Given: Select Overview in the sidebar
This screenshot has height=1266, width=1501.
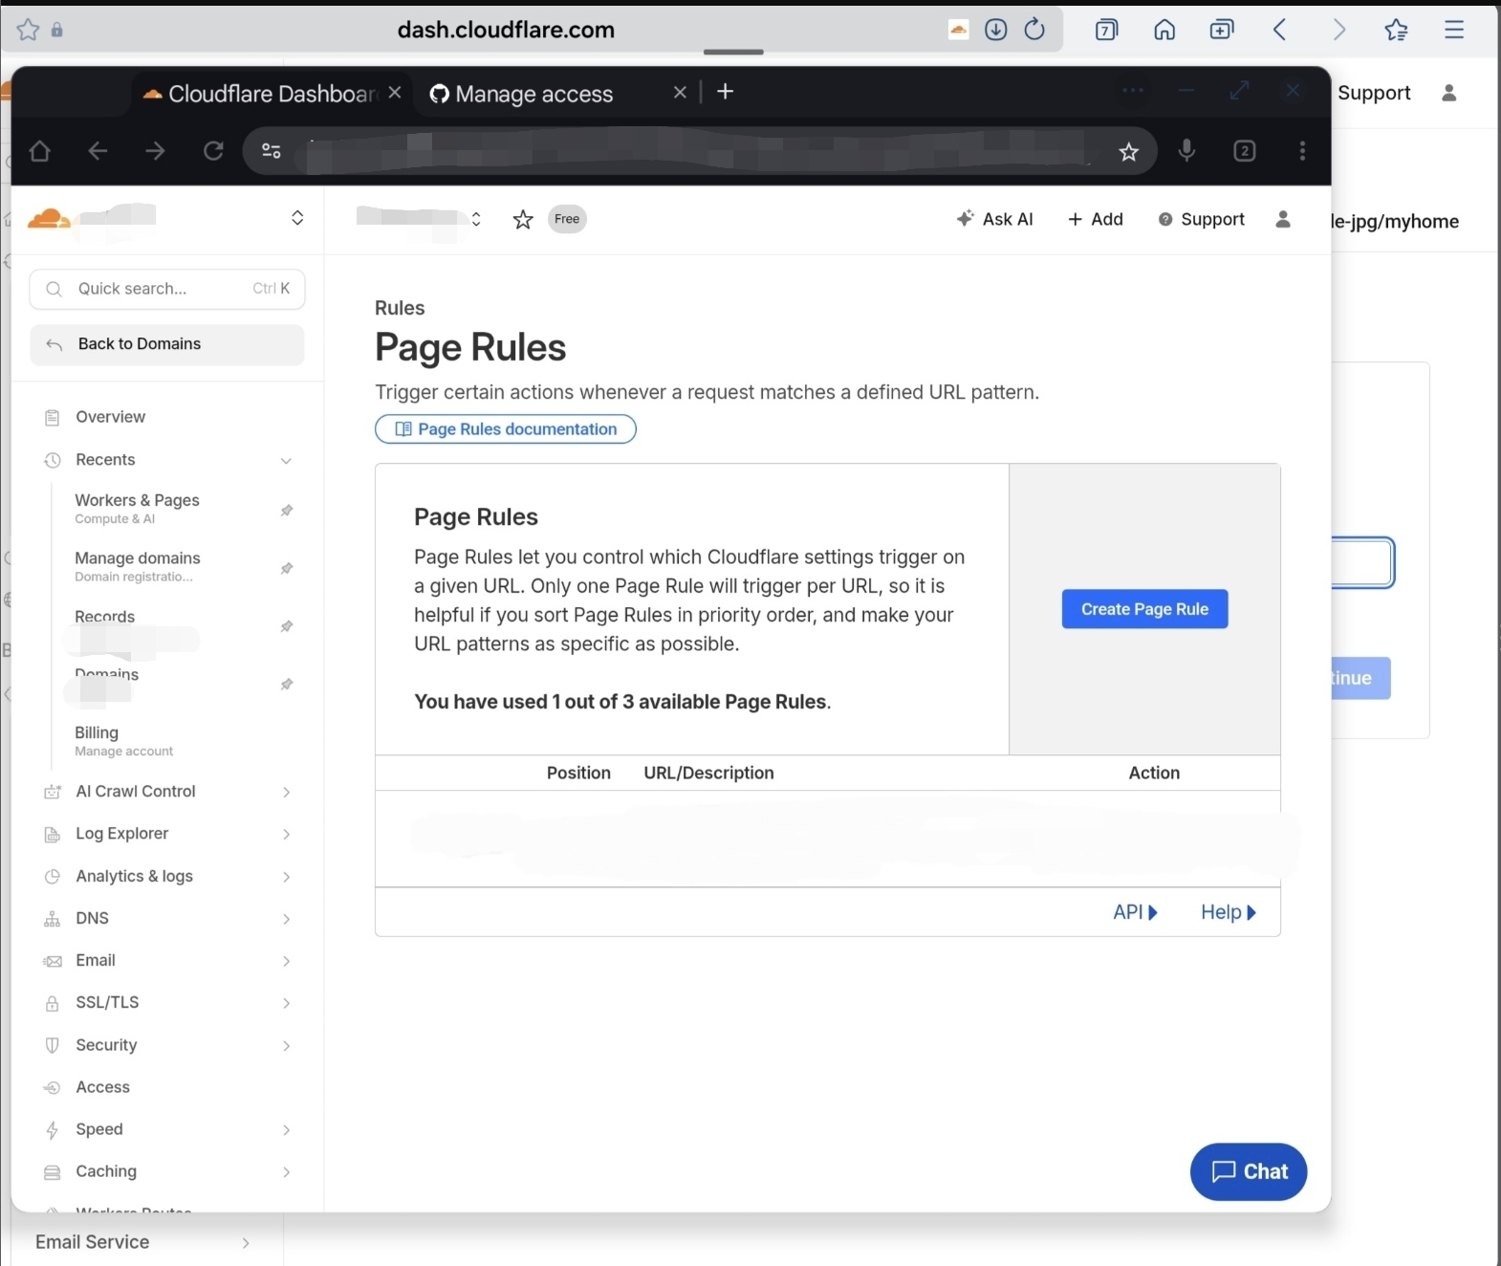Looking at the screenshot, I should (110, 417).
